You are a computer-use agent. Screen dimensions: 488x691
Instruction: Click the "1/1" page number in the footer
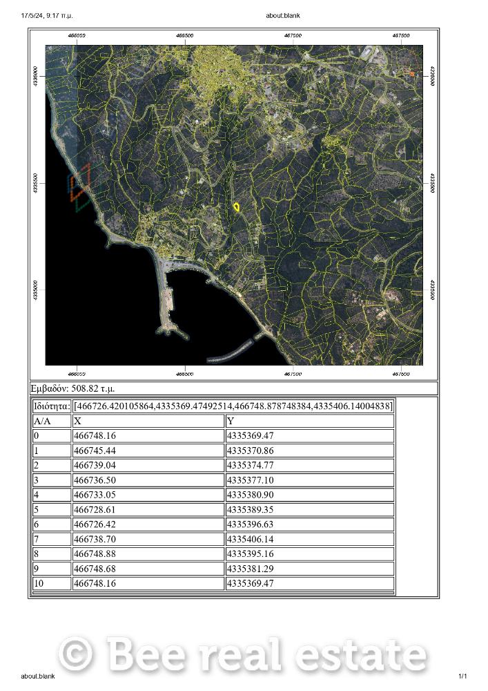pos(462,676)
